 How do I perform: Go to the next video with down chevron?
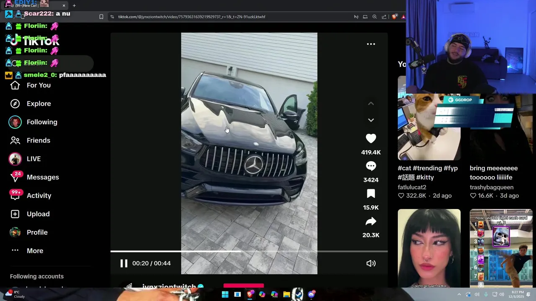click(371, 120)
